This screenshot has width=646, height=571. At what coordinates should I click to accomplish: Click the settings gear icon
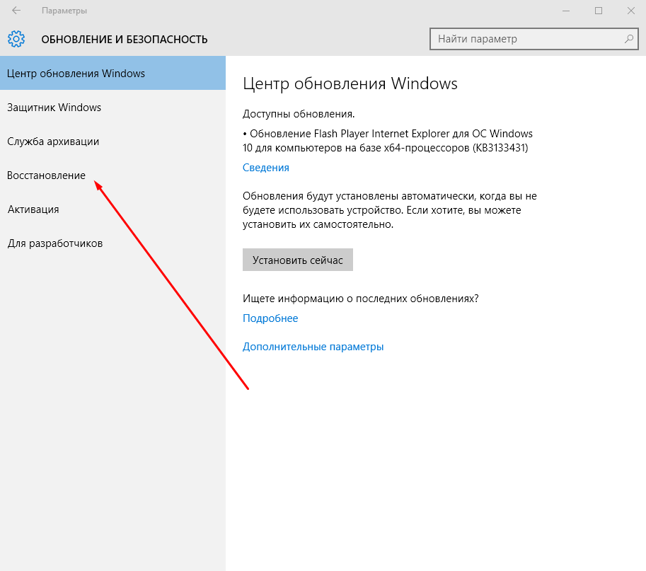[16, 39]
